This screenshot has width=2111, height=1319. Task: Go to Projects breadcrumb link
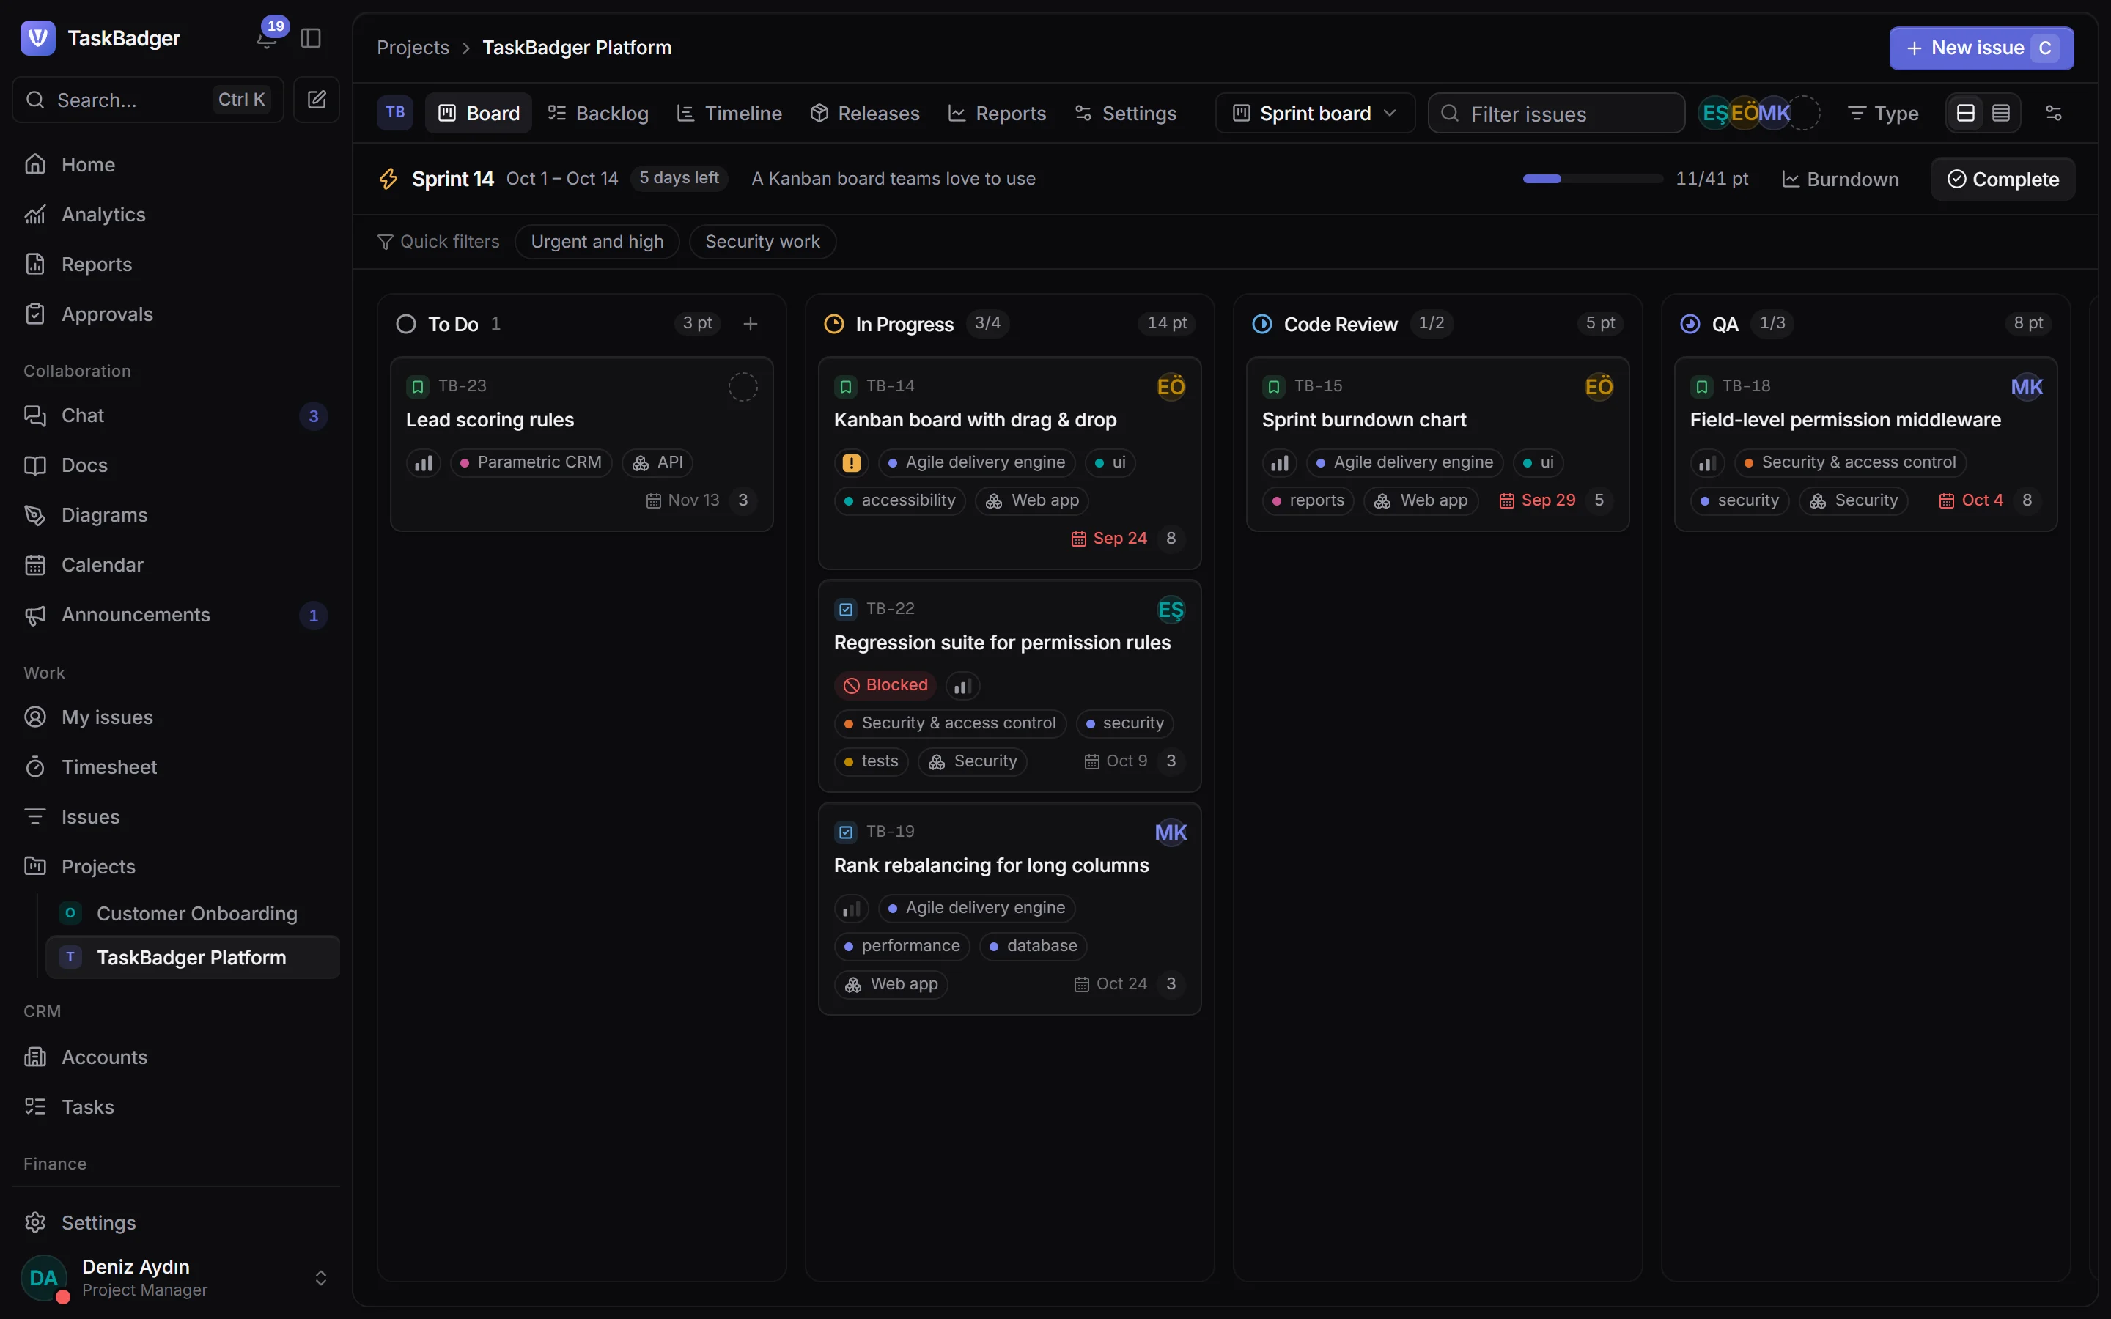[x=413, y=48]
